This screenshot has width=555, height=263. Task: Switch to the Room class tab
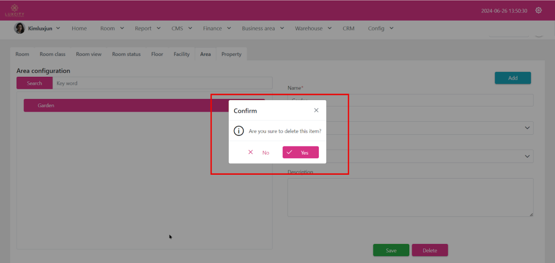pos(53,54)
